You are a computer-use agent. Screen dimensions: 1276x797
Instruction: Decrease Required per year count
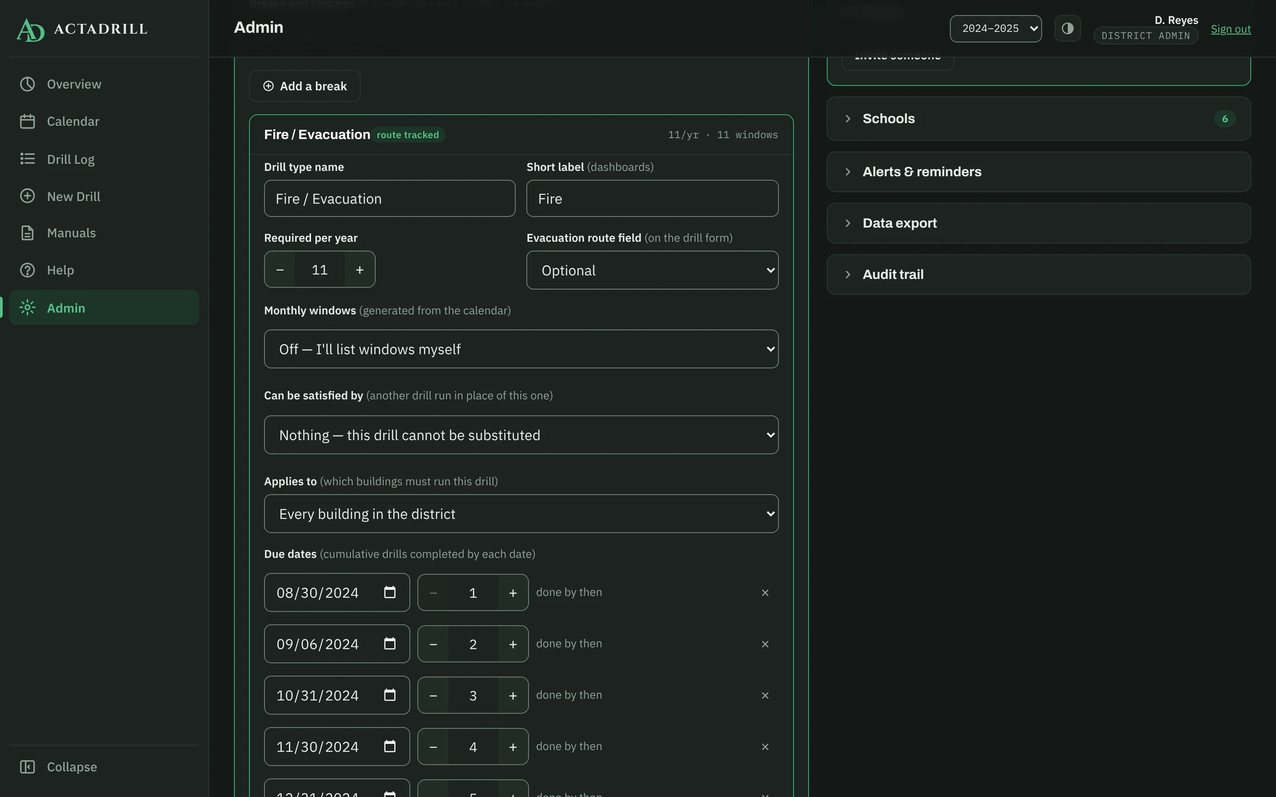pos(280,269)
